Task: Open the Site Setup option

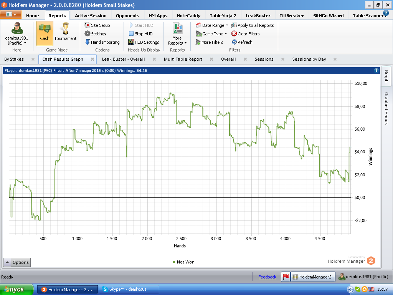Action: pos(97,25)
